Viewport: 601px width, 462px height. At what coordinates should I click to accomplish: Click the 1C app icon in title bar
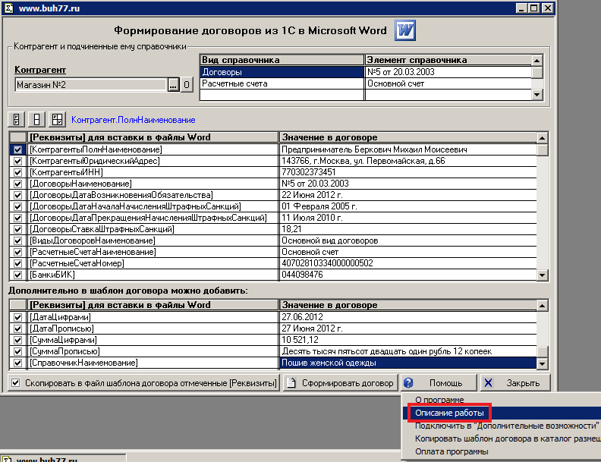pos(8,8)
